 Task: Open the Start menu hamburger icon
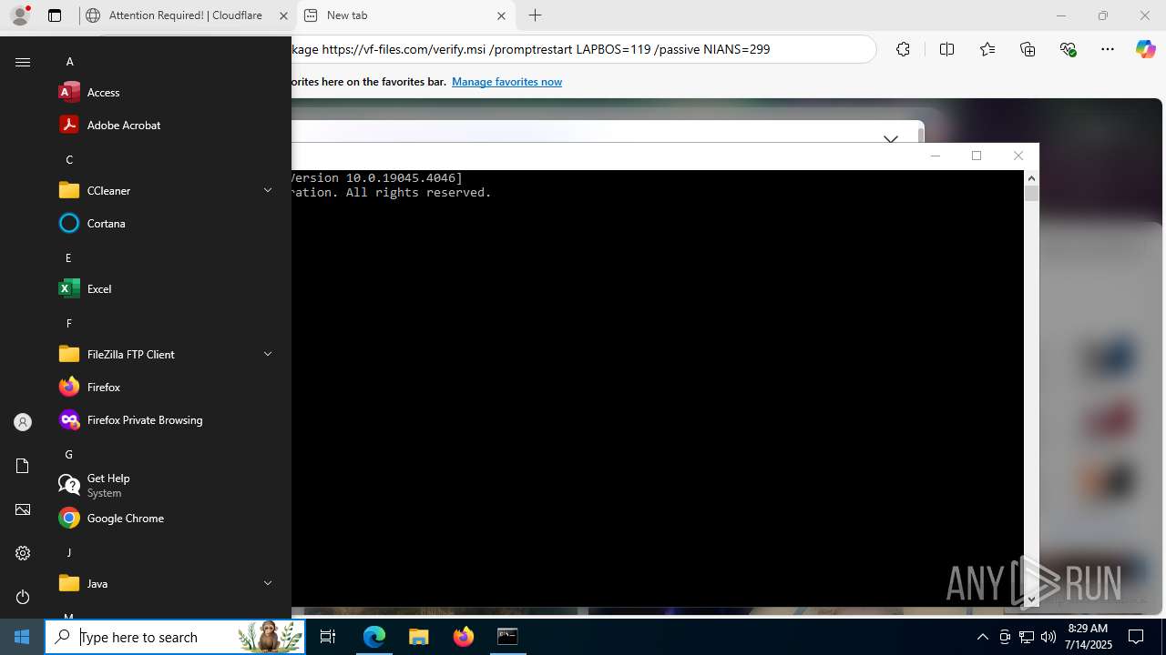(23, 62)
